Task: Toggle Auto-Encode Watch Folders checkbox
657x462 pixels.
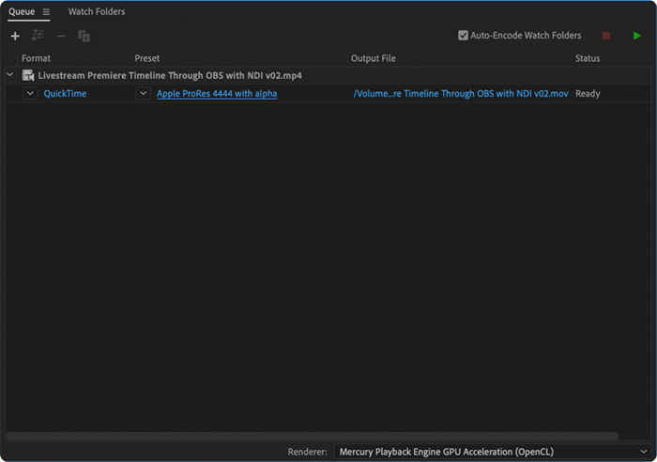Action: [x=463, y=36]
